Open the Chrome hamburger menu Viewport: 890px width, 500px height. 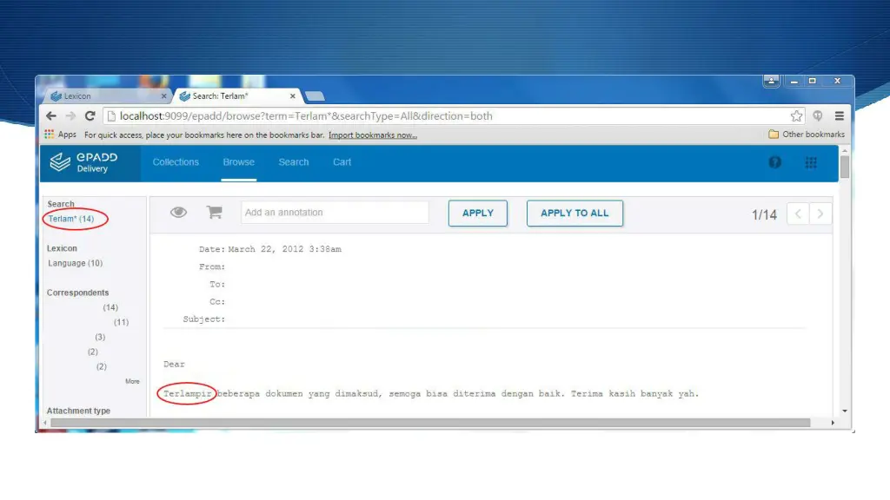coord(840,116)
